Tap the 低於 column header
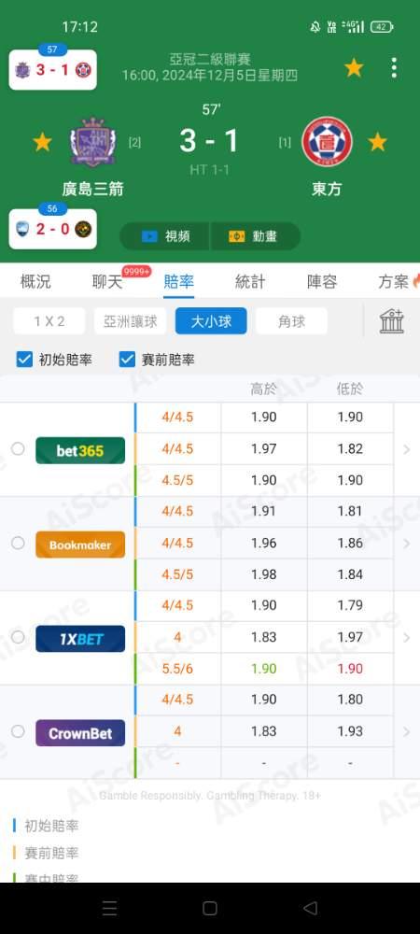The image size is (420, 934). [350, 389]
